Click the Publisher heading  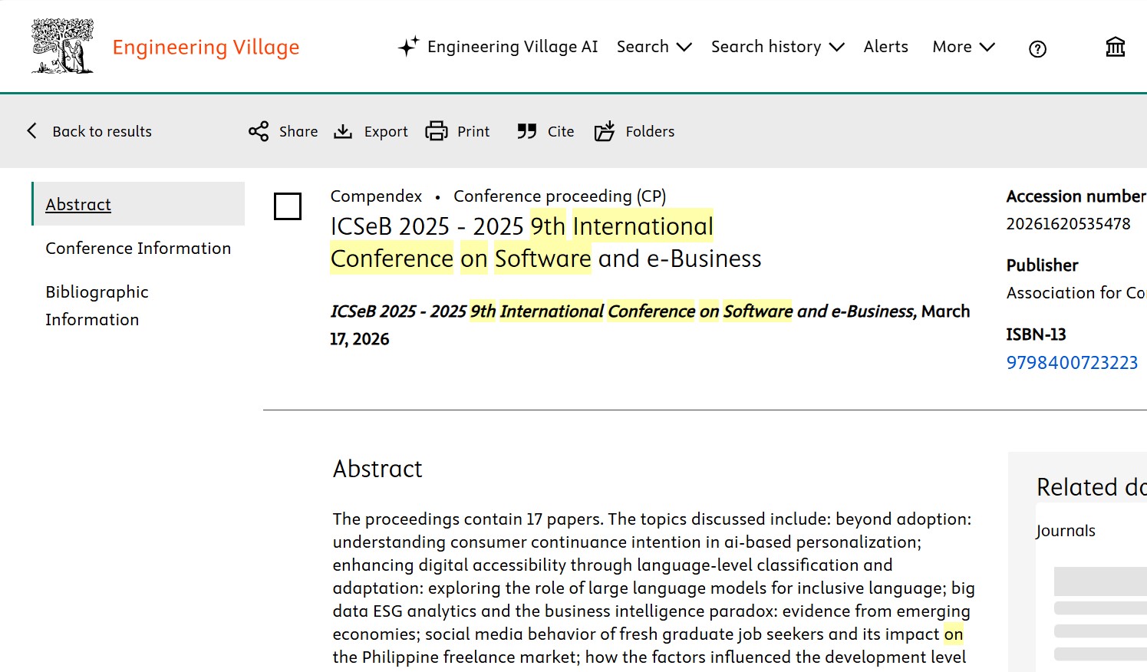click(1042, 265)
